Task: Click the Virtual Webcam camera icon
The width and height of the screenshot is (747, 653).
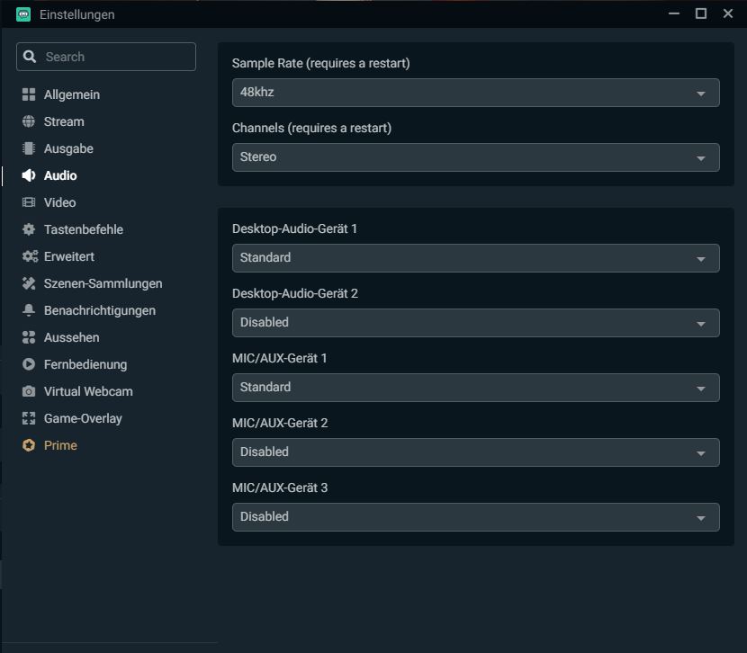Action: (29, 391)
